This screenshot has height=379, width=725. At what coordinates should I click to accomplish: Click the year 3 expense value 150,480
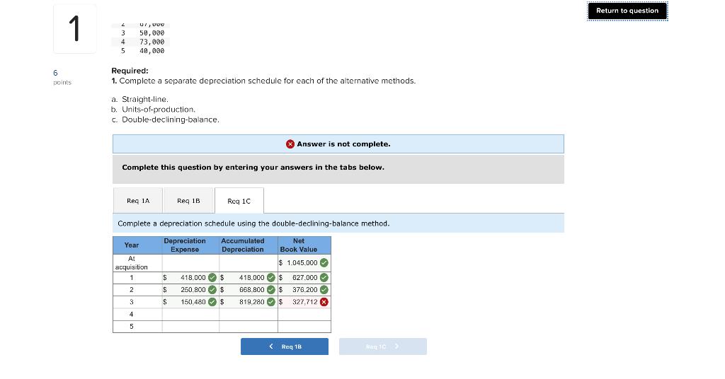click(x=193, y=302)
